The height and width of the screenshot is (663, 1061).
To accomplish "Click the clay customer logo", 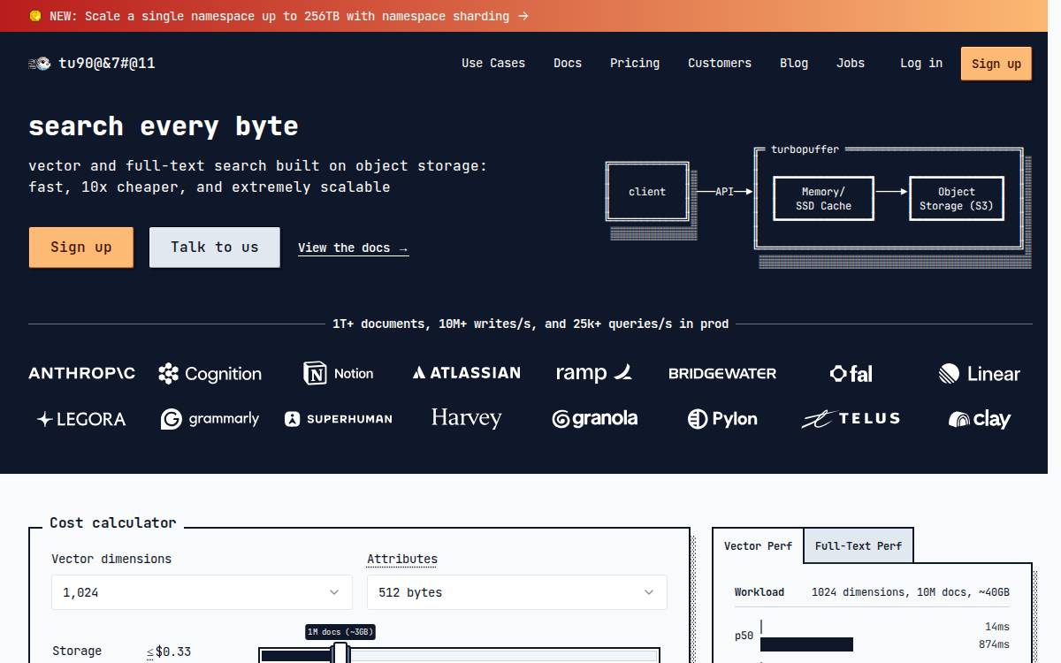I will tap(980, 419).
